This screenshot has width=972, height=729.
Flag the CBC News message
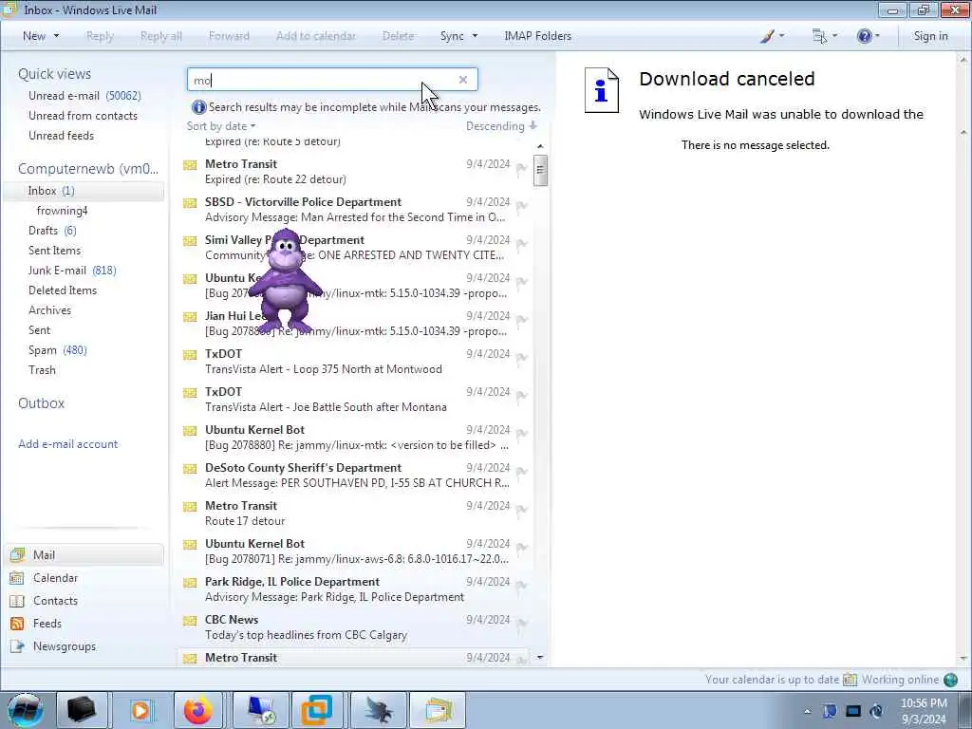coord(521,624)
